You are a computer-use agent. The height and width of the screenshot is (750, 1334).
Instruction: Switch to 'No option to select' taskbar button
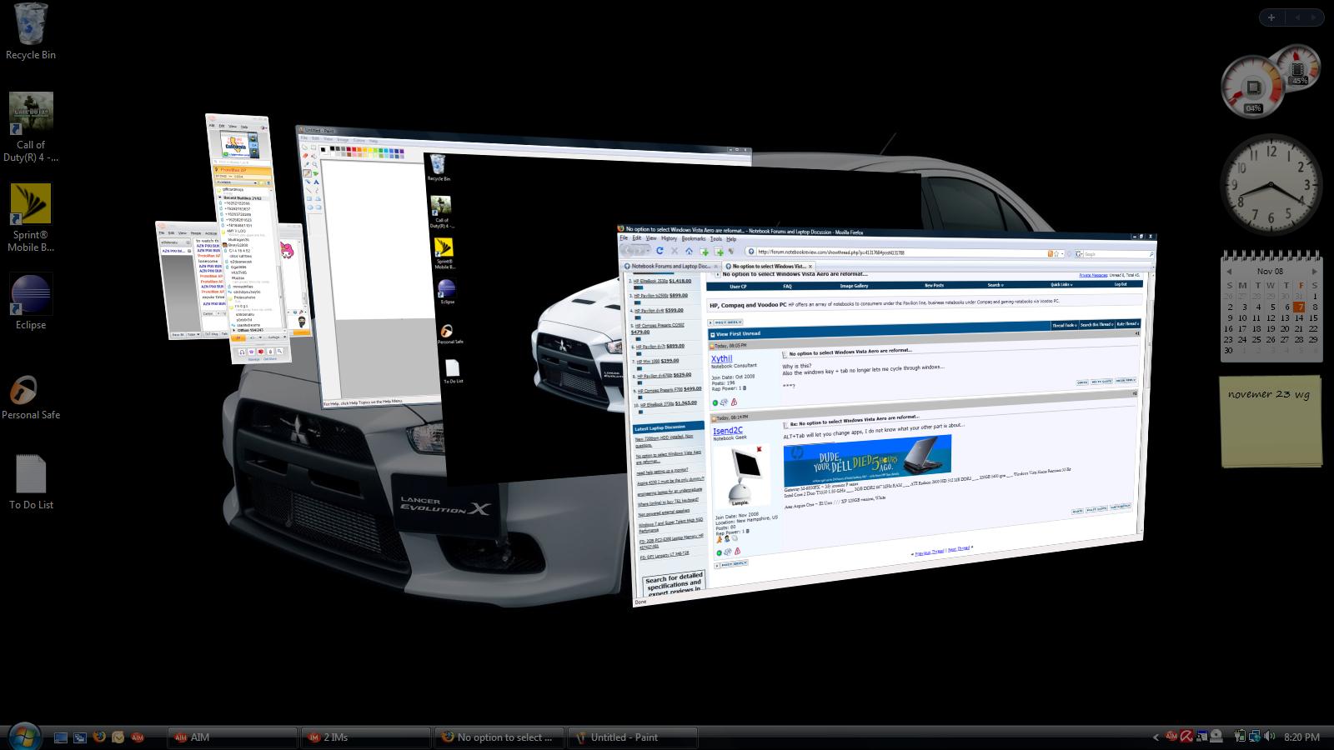point(499,737)
